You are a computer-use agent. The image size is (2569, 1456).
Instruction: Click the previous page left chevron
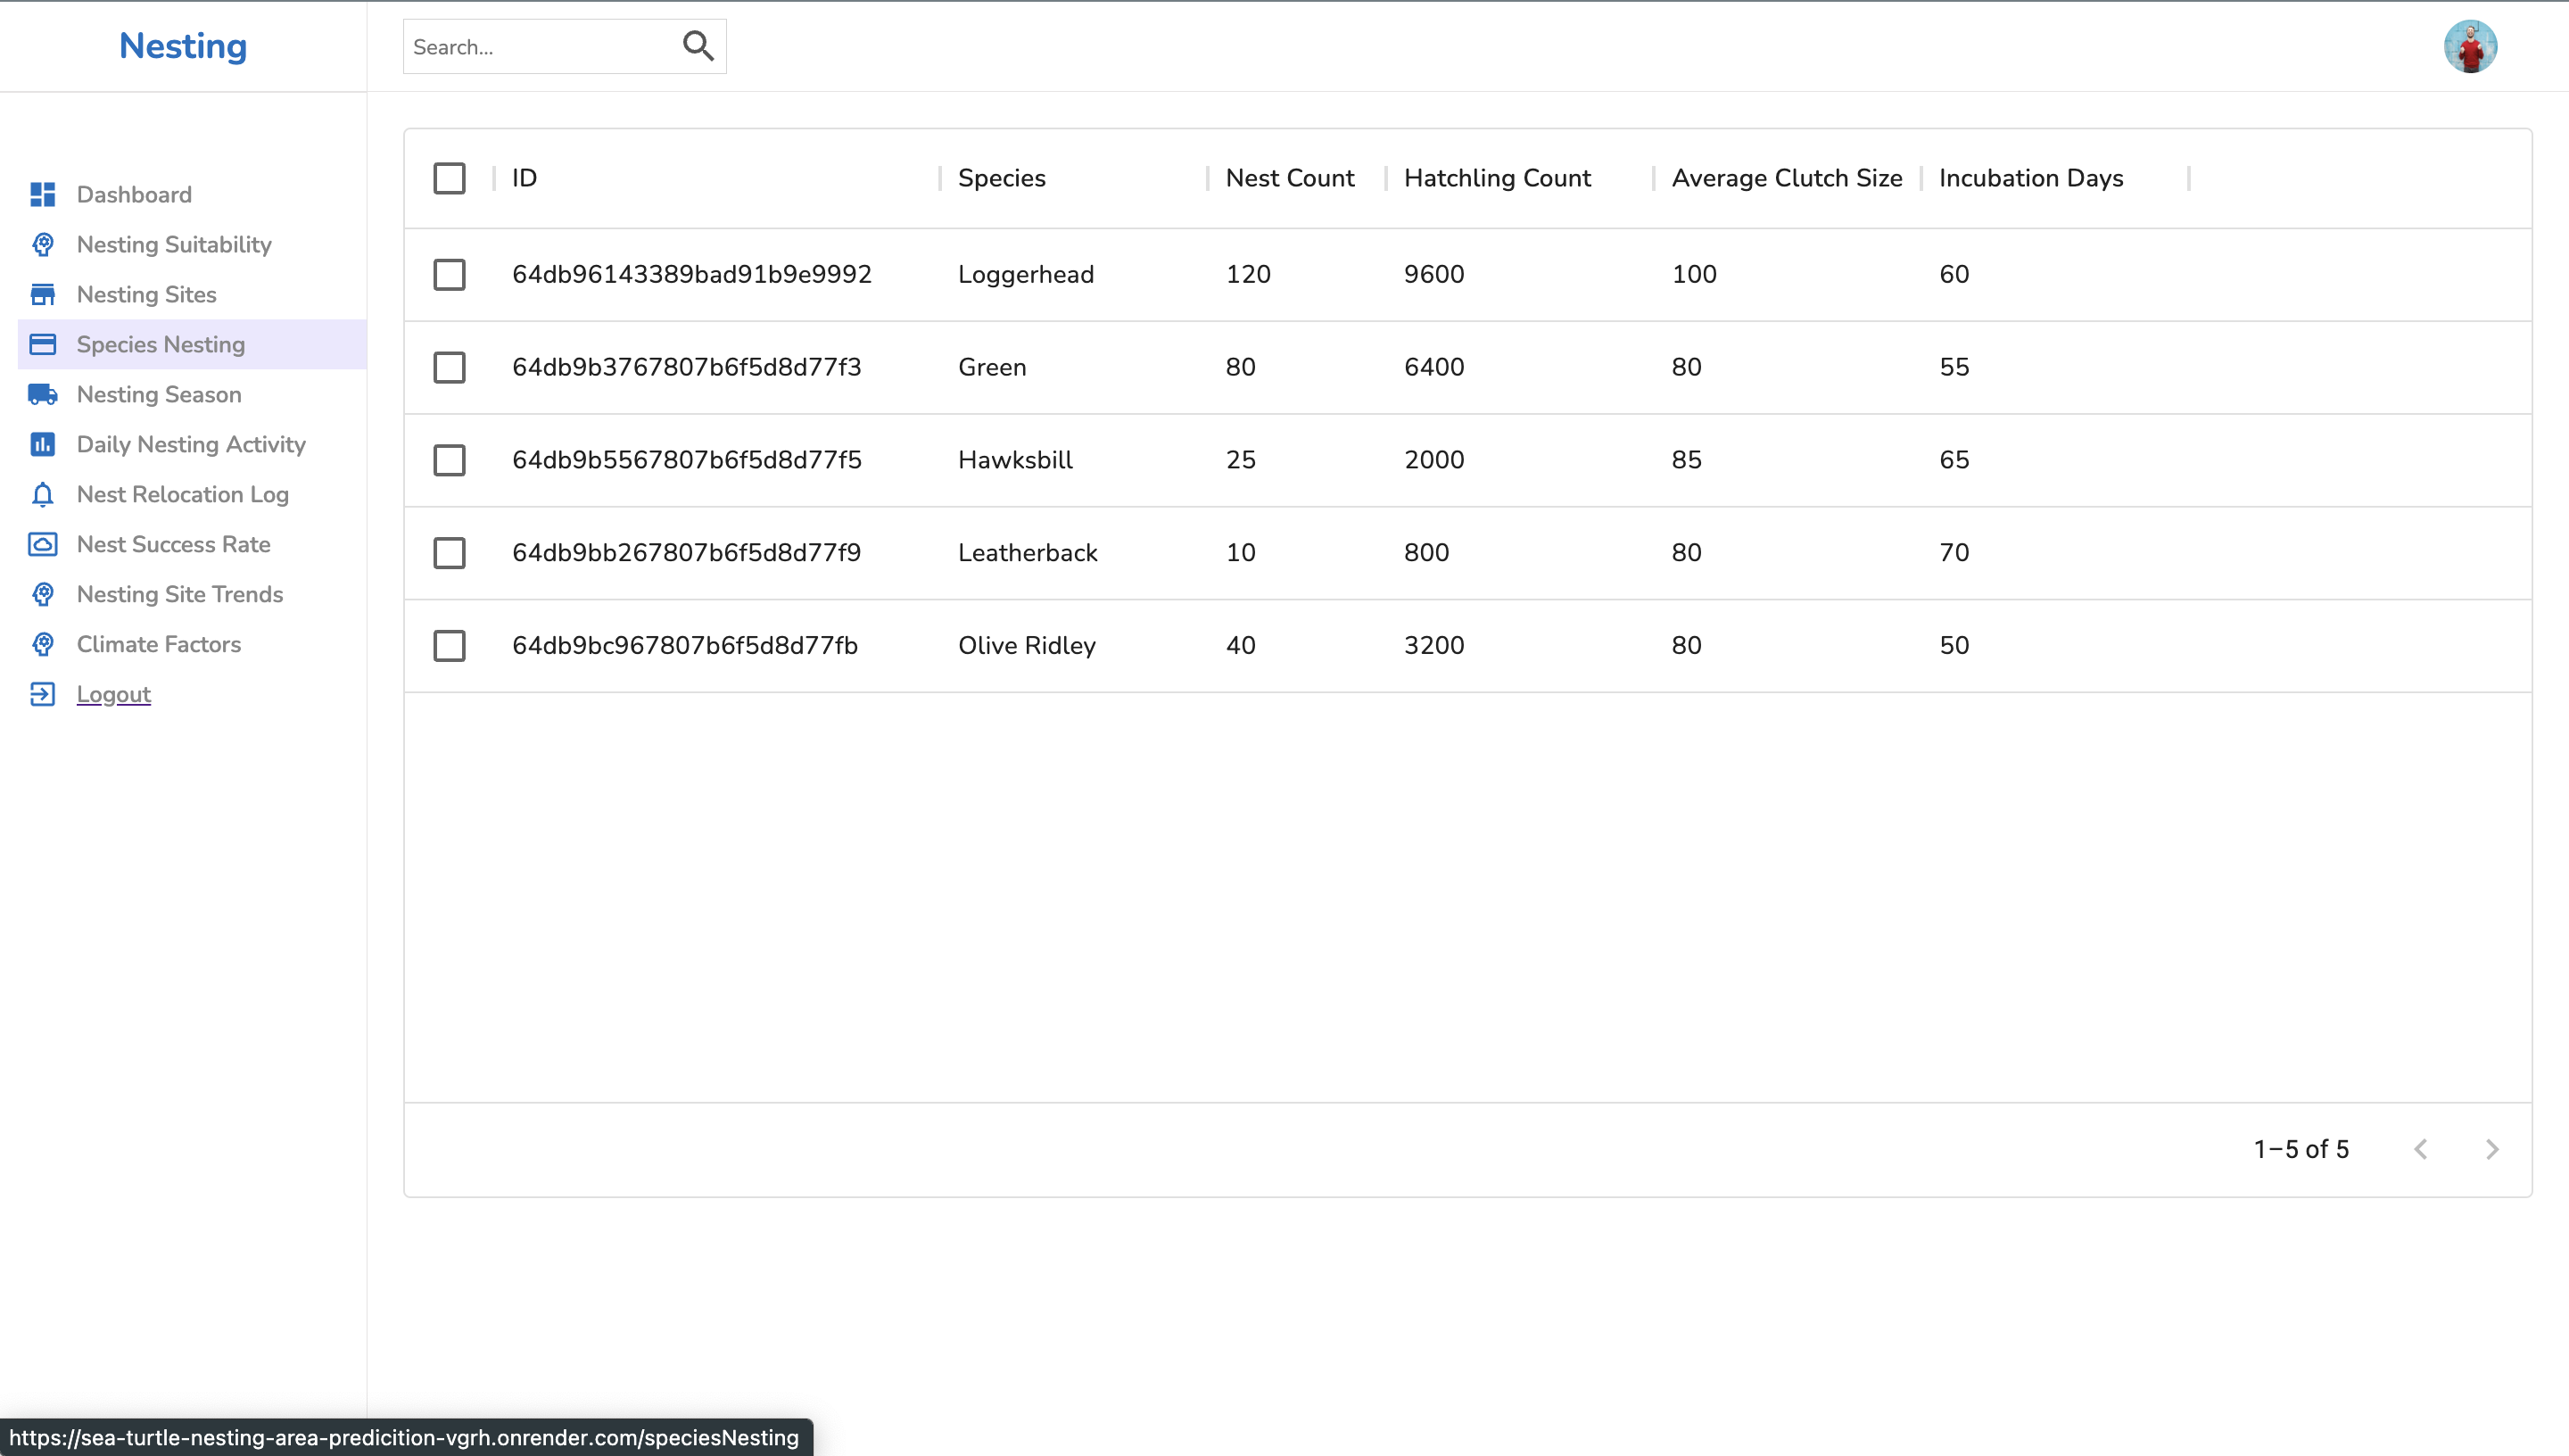pos(2422,1149)
